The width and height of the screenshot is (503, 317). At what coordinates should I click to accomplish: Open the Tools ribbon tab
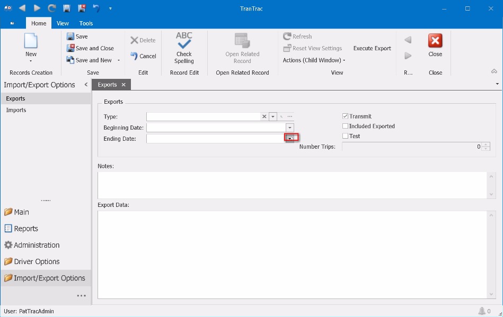(x=86, y=23)
